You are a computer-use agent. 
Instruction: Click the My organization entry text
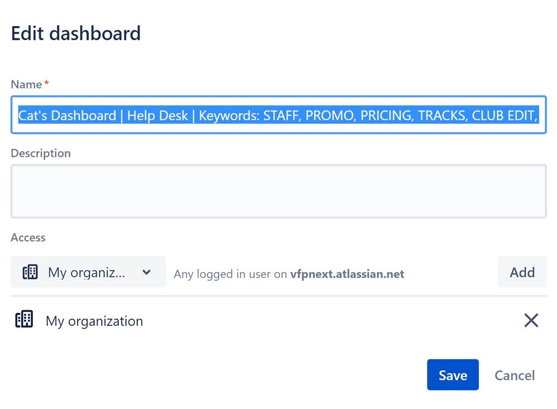(94, 321)
